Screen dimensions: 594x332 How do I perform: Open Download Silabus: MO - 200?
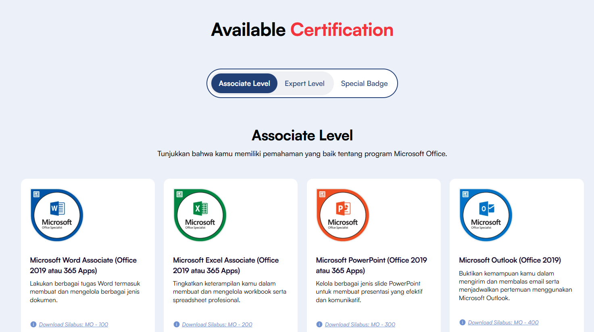217,324
